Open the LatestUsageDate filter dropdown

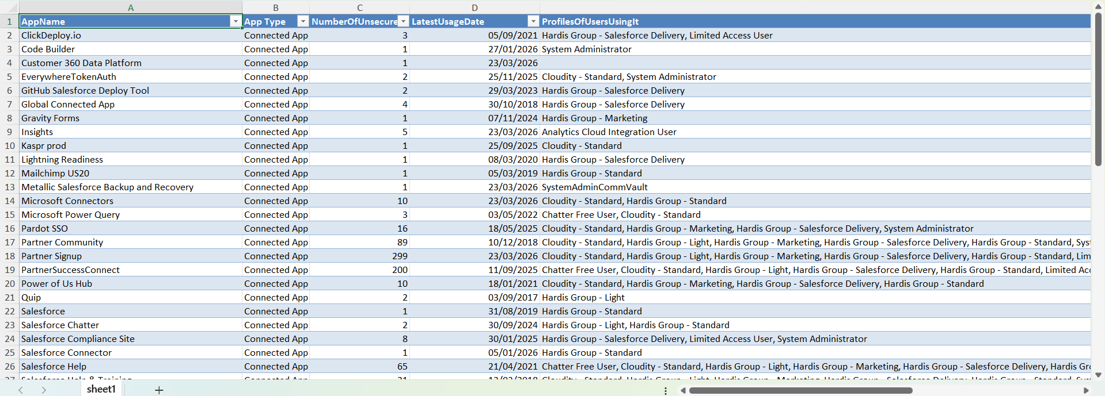coord(533,21)
